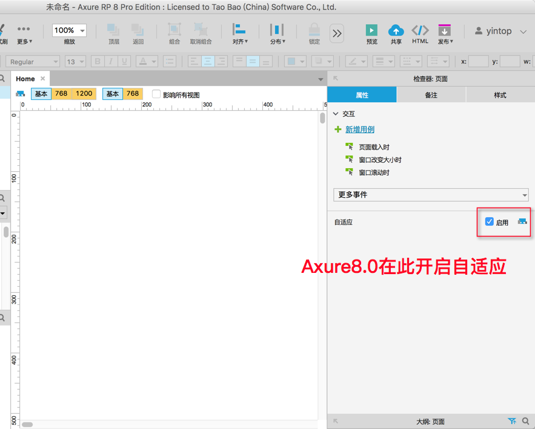Click the adaptive view icon left of 基本

pyautogui.click(x=21, y=94)
